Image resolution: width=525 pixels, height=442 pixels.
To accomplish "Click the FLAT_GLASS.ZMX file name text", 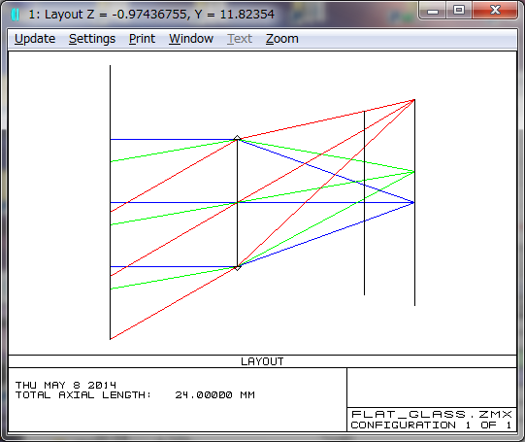I will click(x=431, y=415).
